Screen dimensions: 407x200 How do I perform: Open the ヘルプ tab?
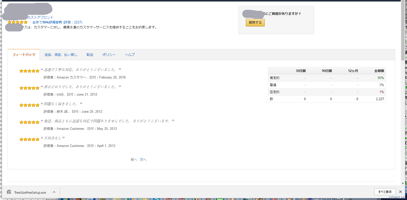pyautogui.click(x=130, y=55)
